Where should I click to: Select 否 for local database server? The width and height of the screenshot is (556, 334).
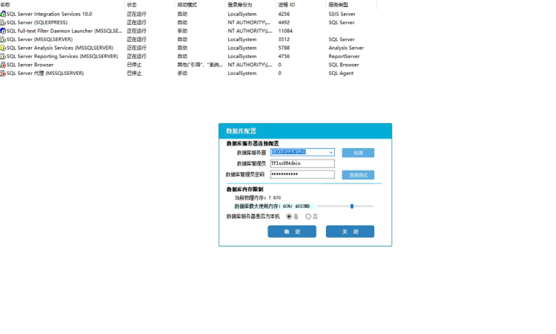click(x=308, y=216)
